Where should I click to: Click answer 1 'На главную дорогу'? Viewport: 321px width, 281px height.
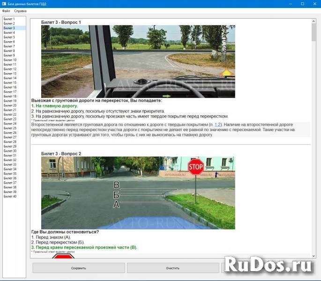52,106
